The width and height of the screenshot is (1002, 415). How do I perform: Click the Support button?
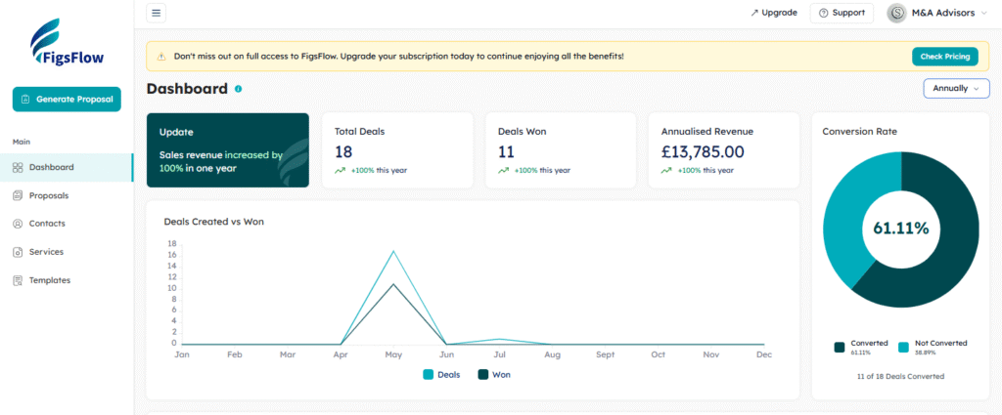pyautogui.click(x=842, y=13)
